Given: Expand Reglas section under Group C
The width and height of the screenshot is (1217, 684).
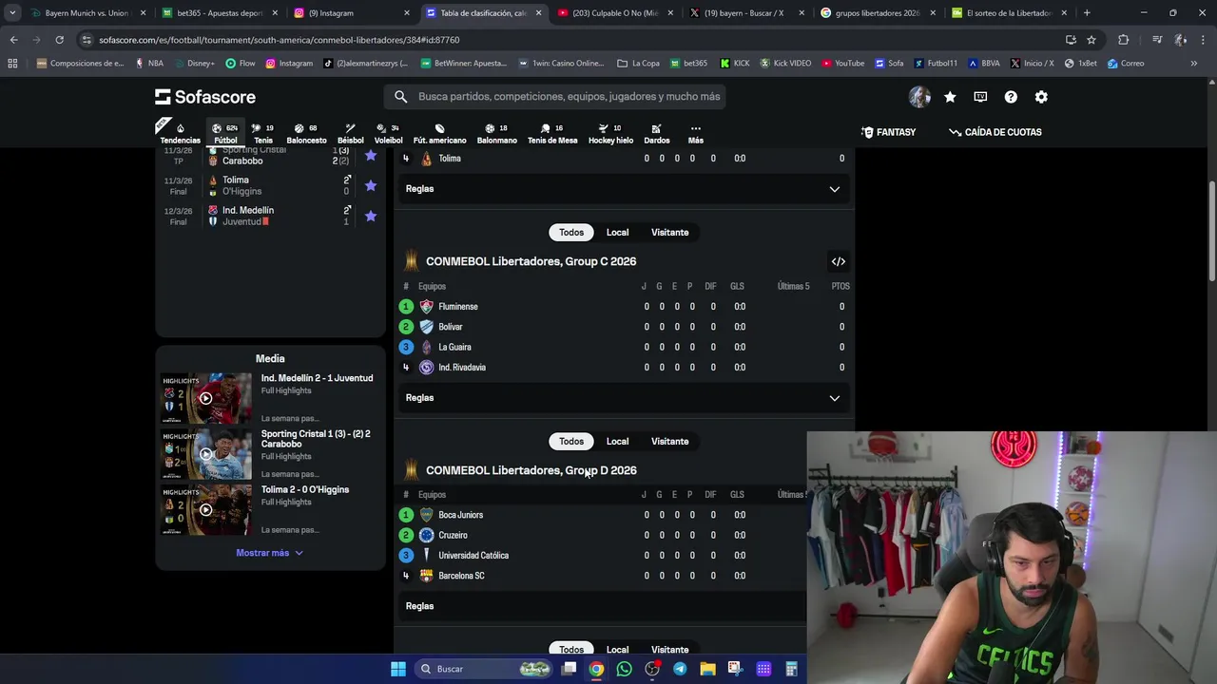Looking at the screenshot, I should tap(625, 397).
